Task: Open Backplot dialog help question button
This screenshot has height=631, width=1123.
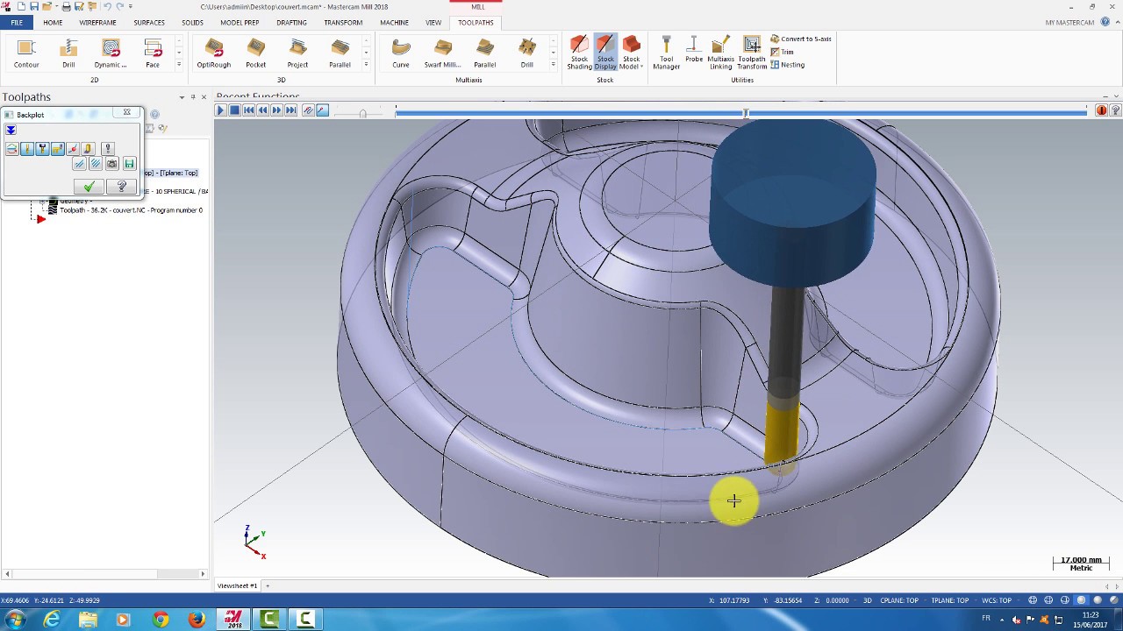Action: point(122,187)
